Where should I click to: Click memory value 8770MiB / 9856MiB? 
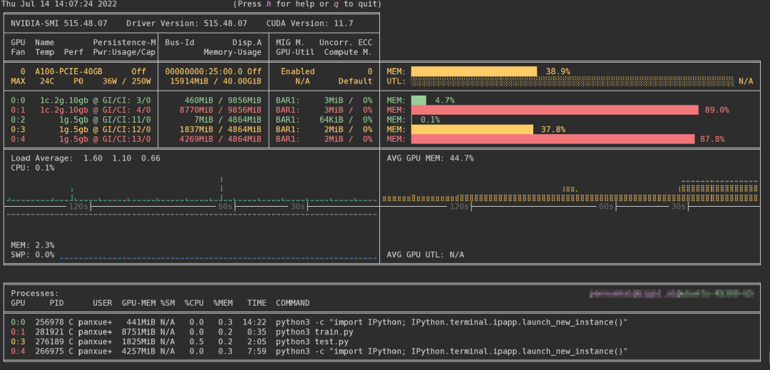(x=220, y=110)
